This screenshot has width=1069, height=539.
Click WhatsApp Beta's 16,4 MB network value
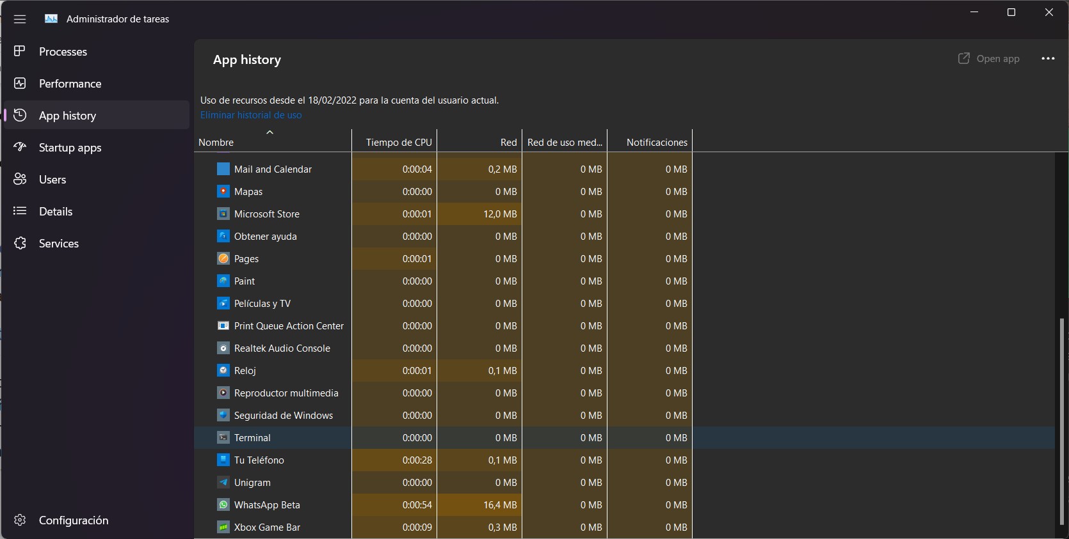pos(500,505)
